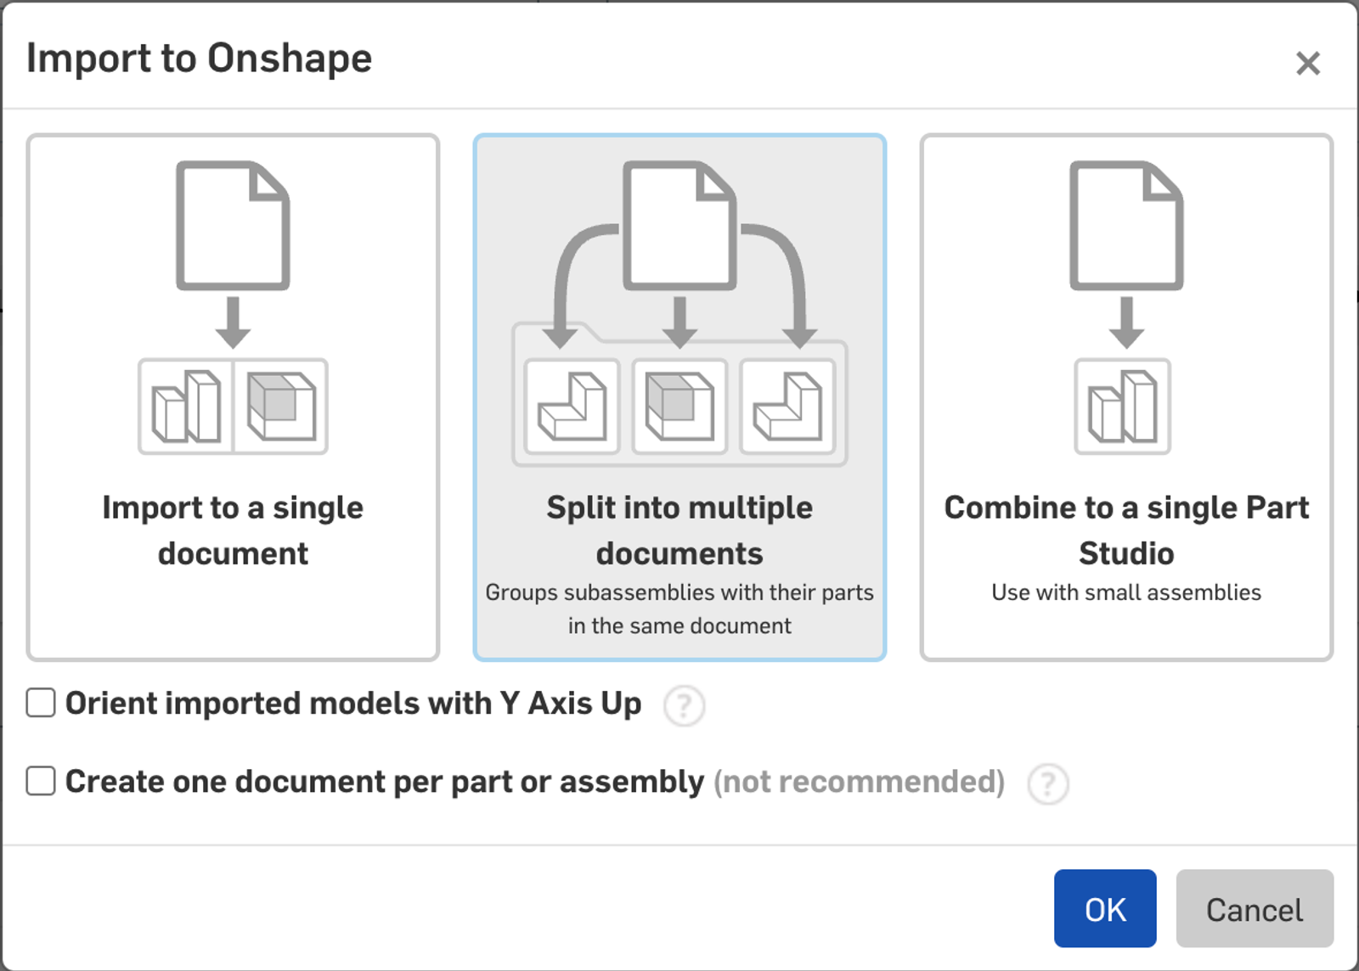Close the Import to Onshape dialog
Screen dimensions: 1359x971
[1307, 63]
